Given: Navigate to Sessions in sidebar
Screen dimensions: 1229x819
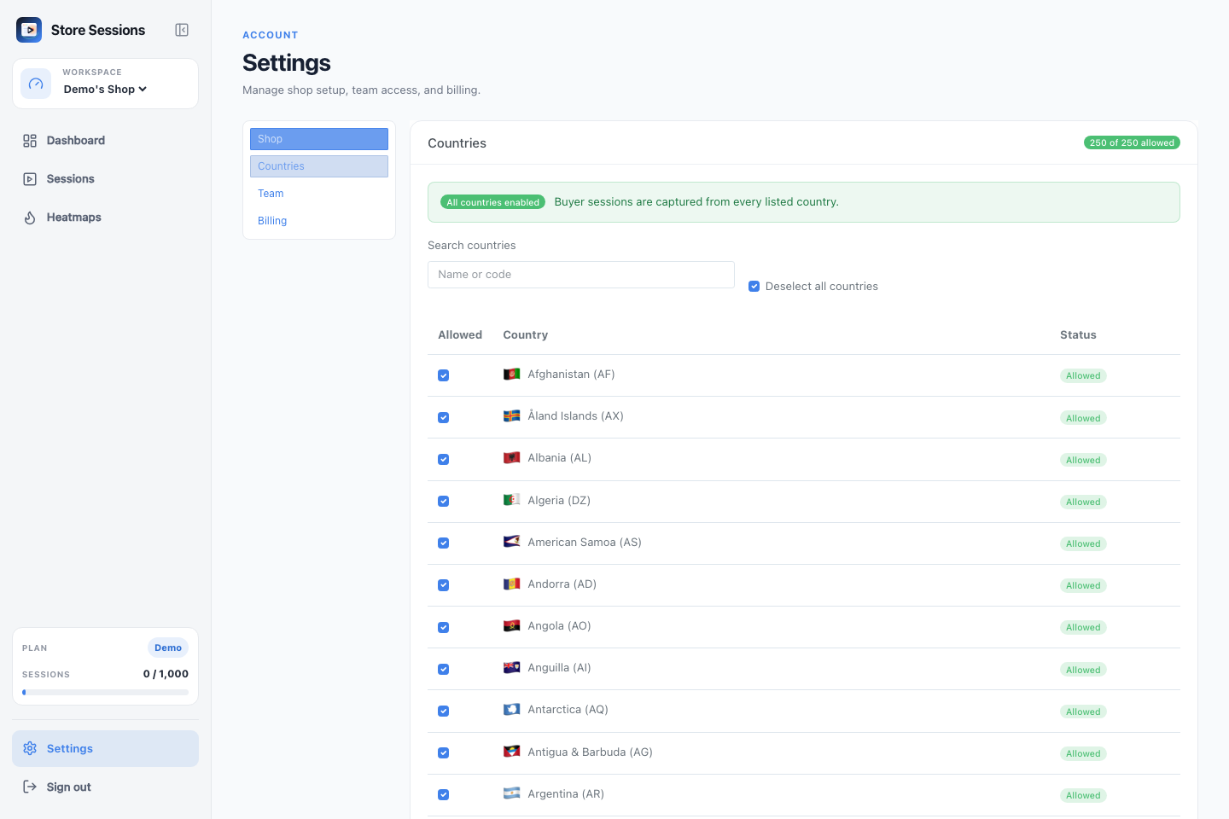Looking at the screenshot, I should coord(105,179).
